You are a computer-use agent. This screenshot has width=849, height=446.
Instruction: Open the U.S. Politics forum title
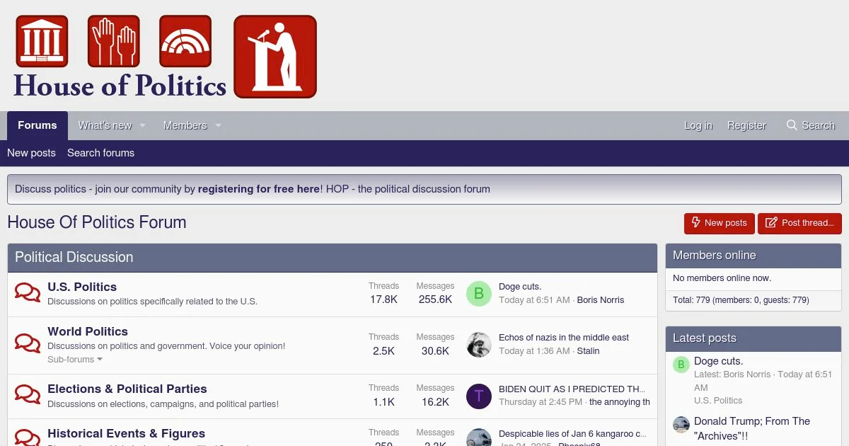tap(82, 287)
